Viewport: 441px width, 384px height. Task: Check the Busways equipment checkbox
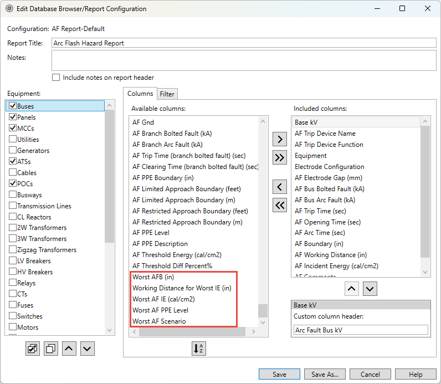(13, 194)
